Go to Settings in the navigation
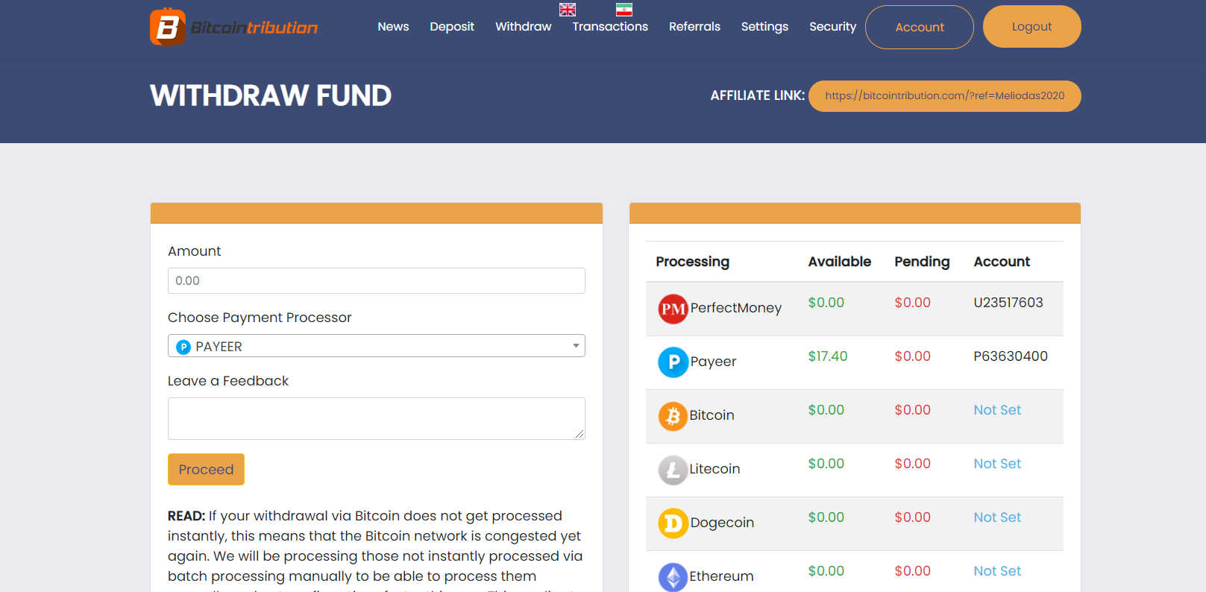Viewport: 1206px width, 592px height. (x=764, y=27)
